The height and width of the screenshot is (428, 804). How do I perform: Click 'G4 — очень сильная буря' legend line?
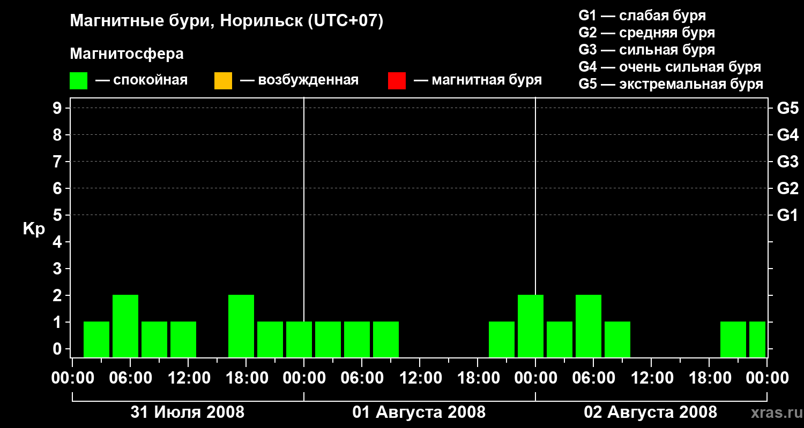click(x=670, y=67)
